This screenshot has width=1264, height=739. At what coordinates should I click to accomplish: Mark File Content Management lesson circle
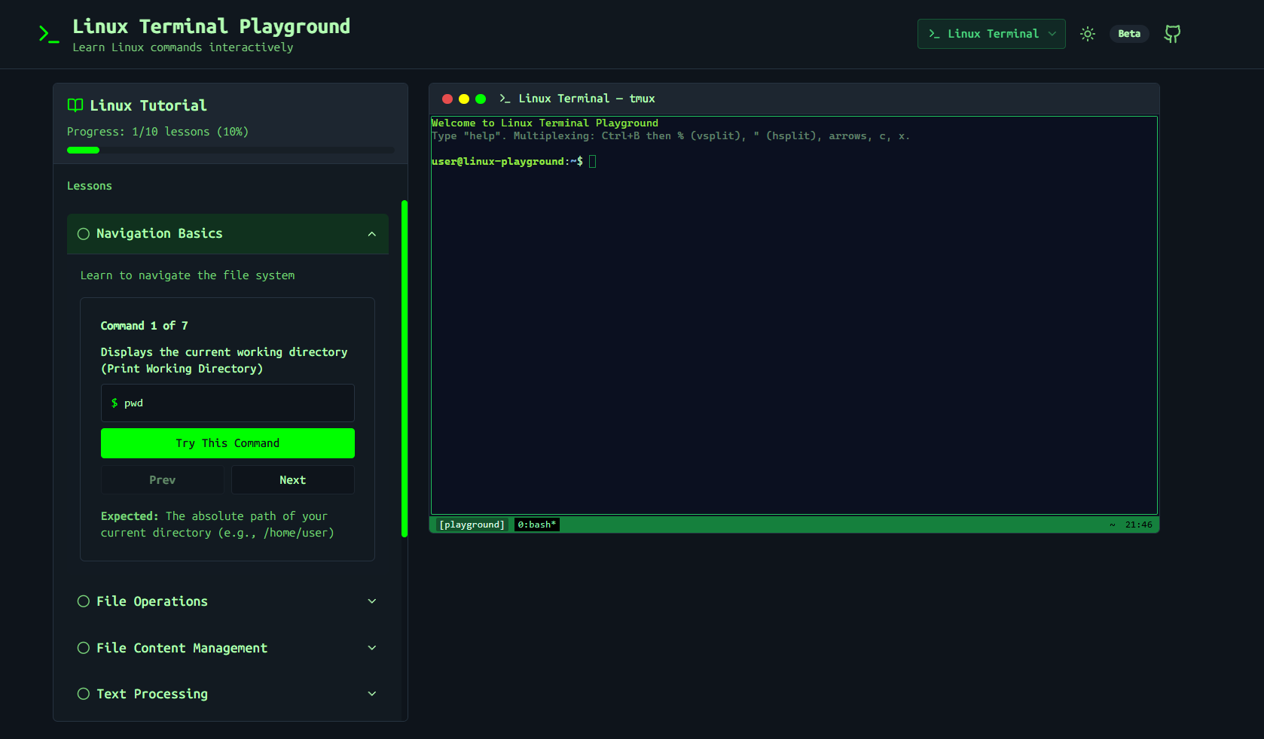(84, 648)
